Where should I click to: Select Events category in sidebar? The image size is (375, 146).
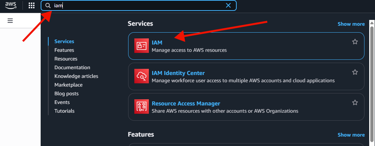coord(62,102)
